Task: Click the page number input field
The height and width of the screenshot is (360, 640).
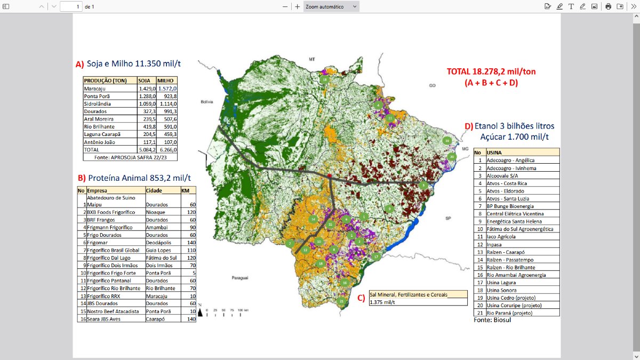Action: coord(71,6)
